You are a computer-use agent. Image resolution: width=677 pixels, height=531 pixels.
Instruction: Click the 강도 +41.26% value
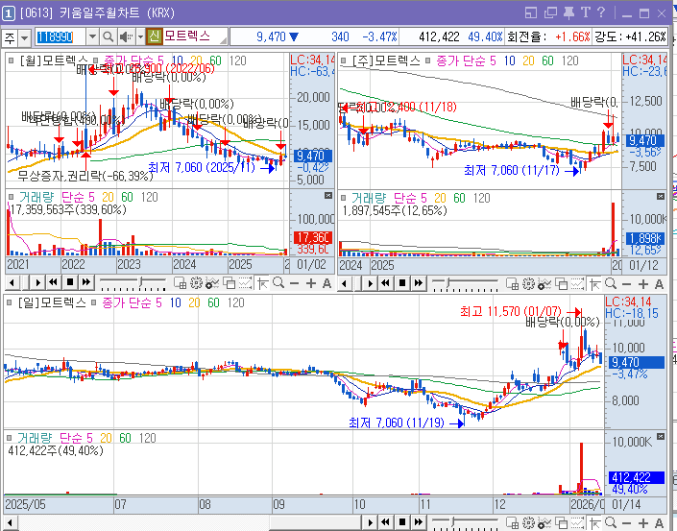pos(646,37)
